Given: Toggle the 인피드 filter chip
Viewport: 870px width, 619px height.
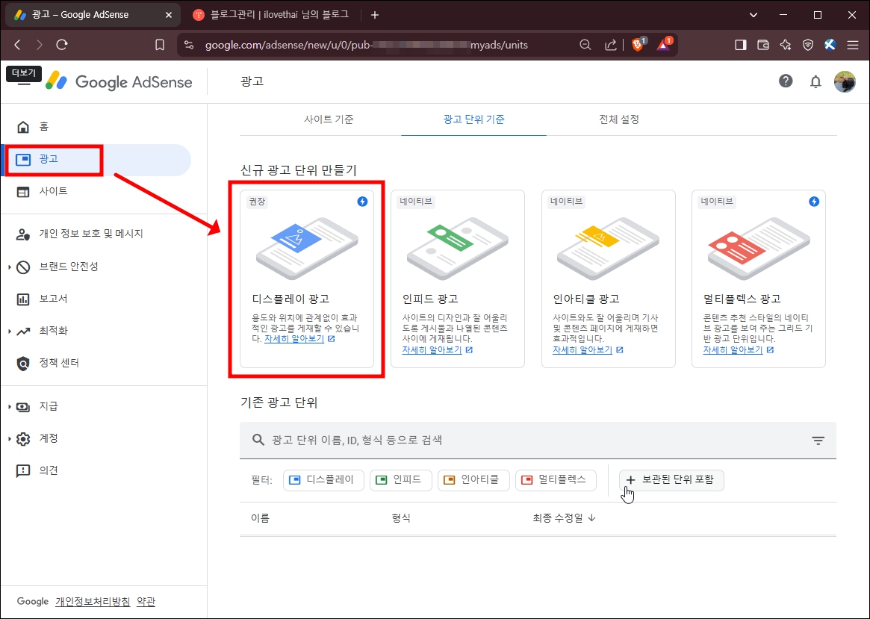Looking at the screenshot, I should point(400,480).
